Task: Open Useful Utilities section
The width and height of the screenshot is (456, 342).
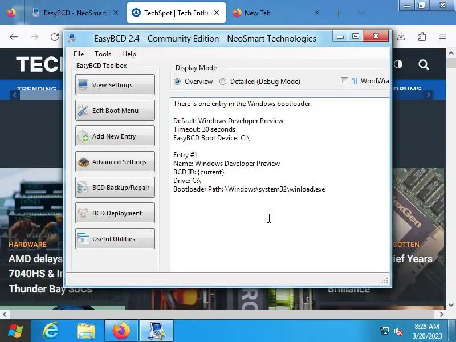Action: point(115,239)
